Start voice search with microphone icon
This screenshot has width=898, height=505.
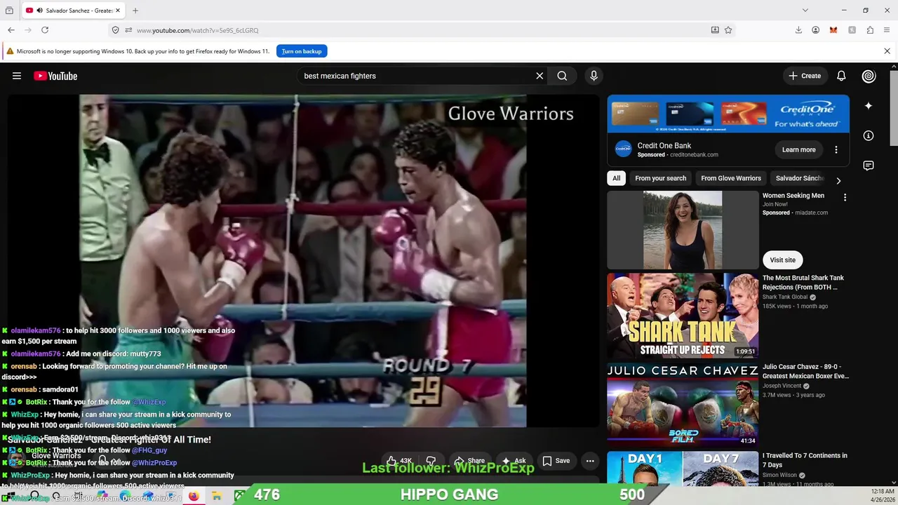(594, 76)
